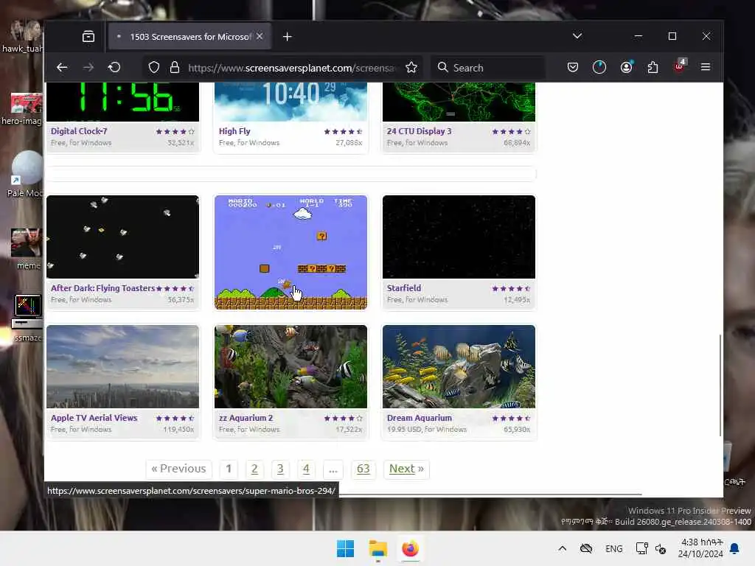Open the ssmaze desktop icon
Screen dimensions: 755x566
click(27, 318)
